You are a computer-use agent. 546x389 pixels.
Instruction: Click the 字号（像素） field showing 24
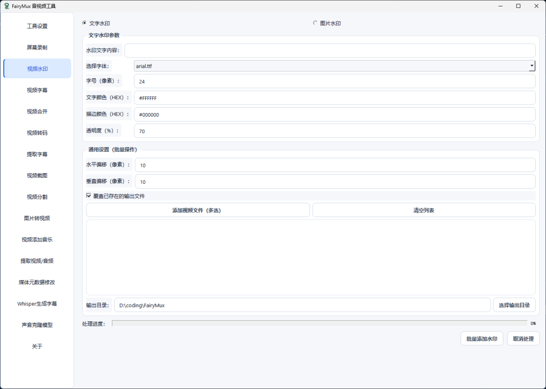pyautogui.click(x=335, y=82)
